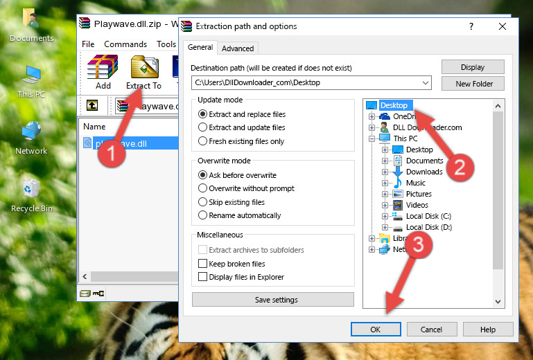The width and height of the screenshot is (533, 360).
Task: Select the Music folder in tree
Action: click(x=416, y=183)
